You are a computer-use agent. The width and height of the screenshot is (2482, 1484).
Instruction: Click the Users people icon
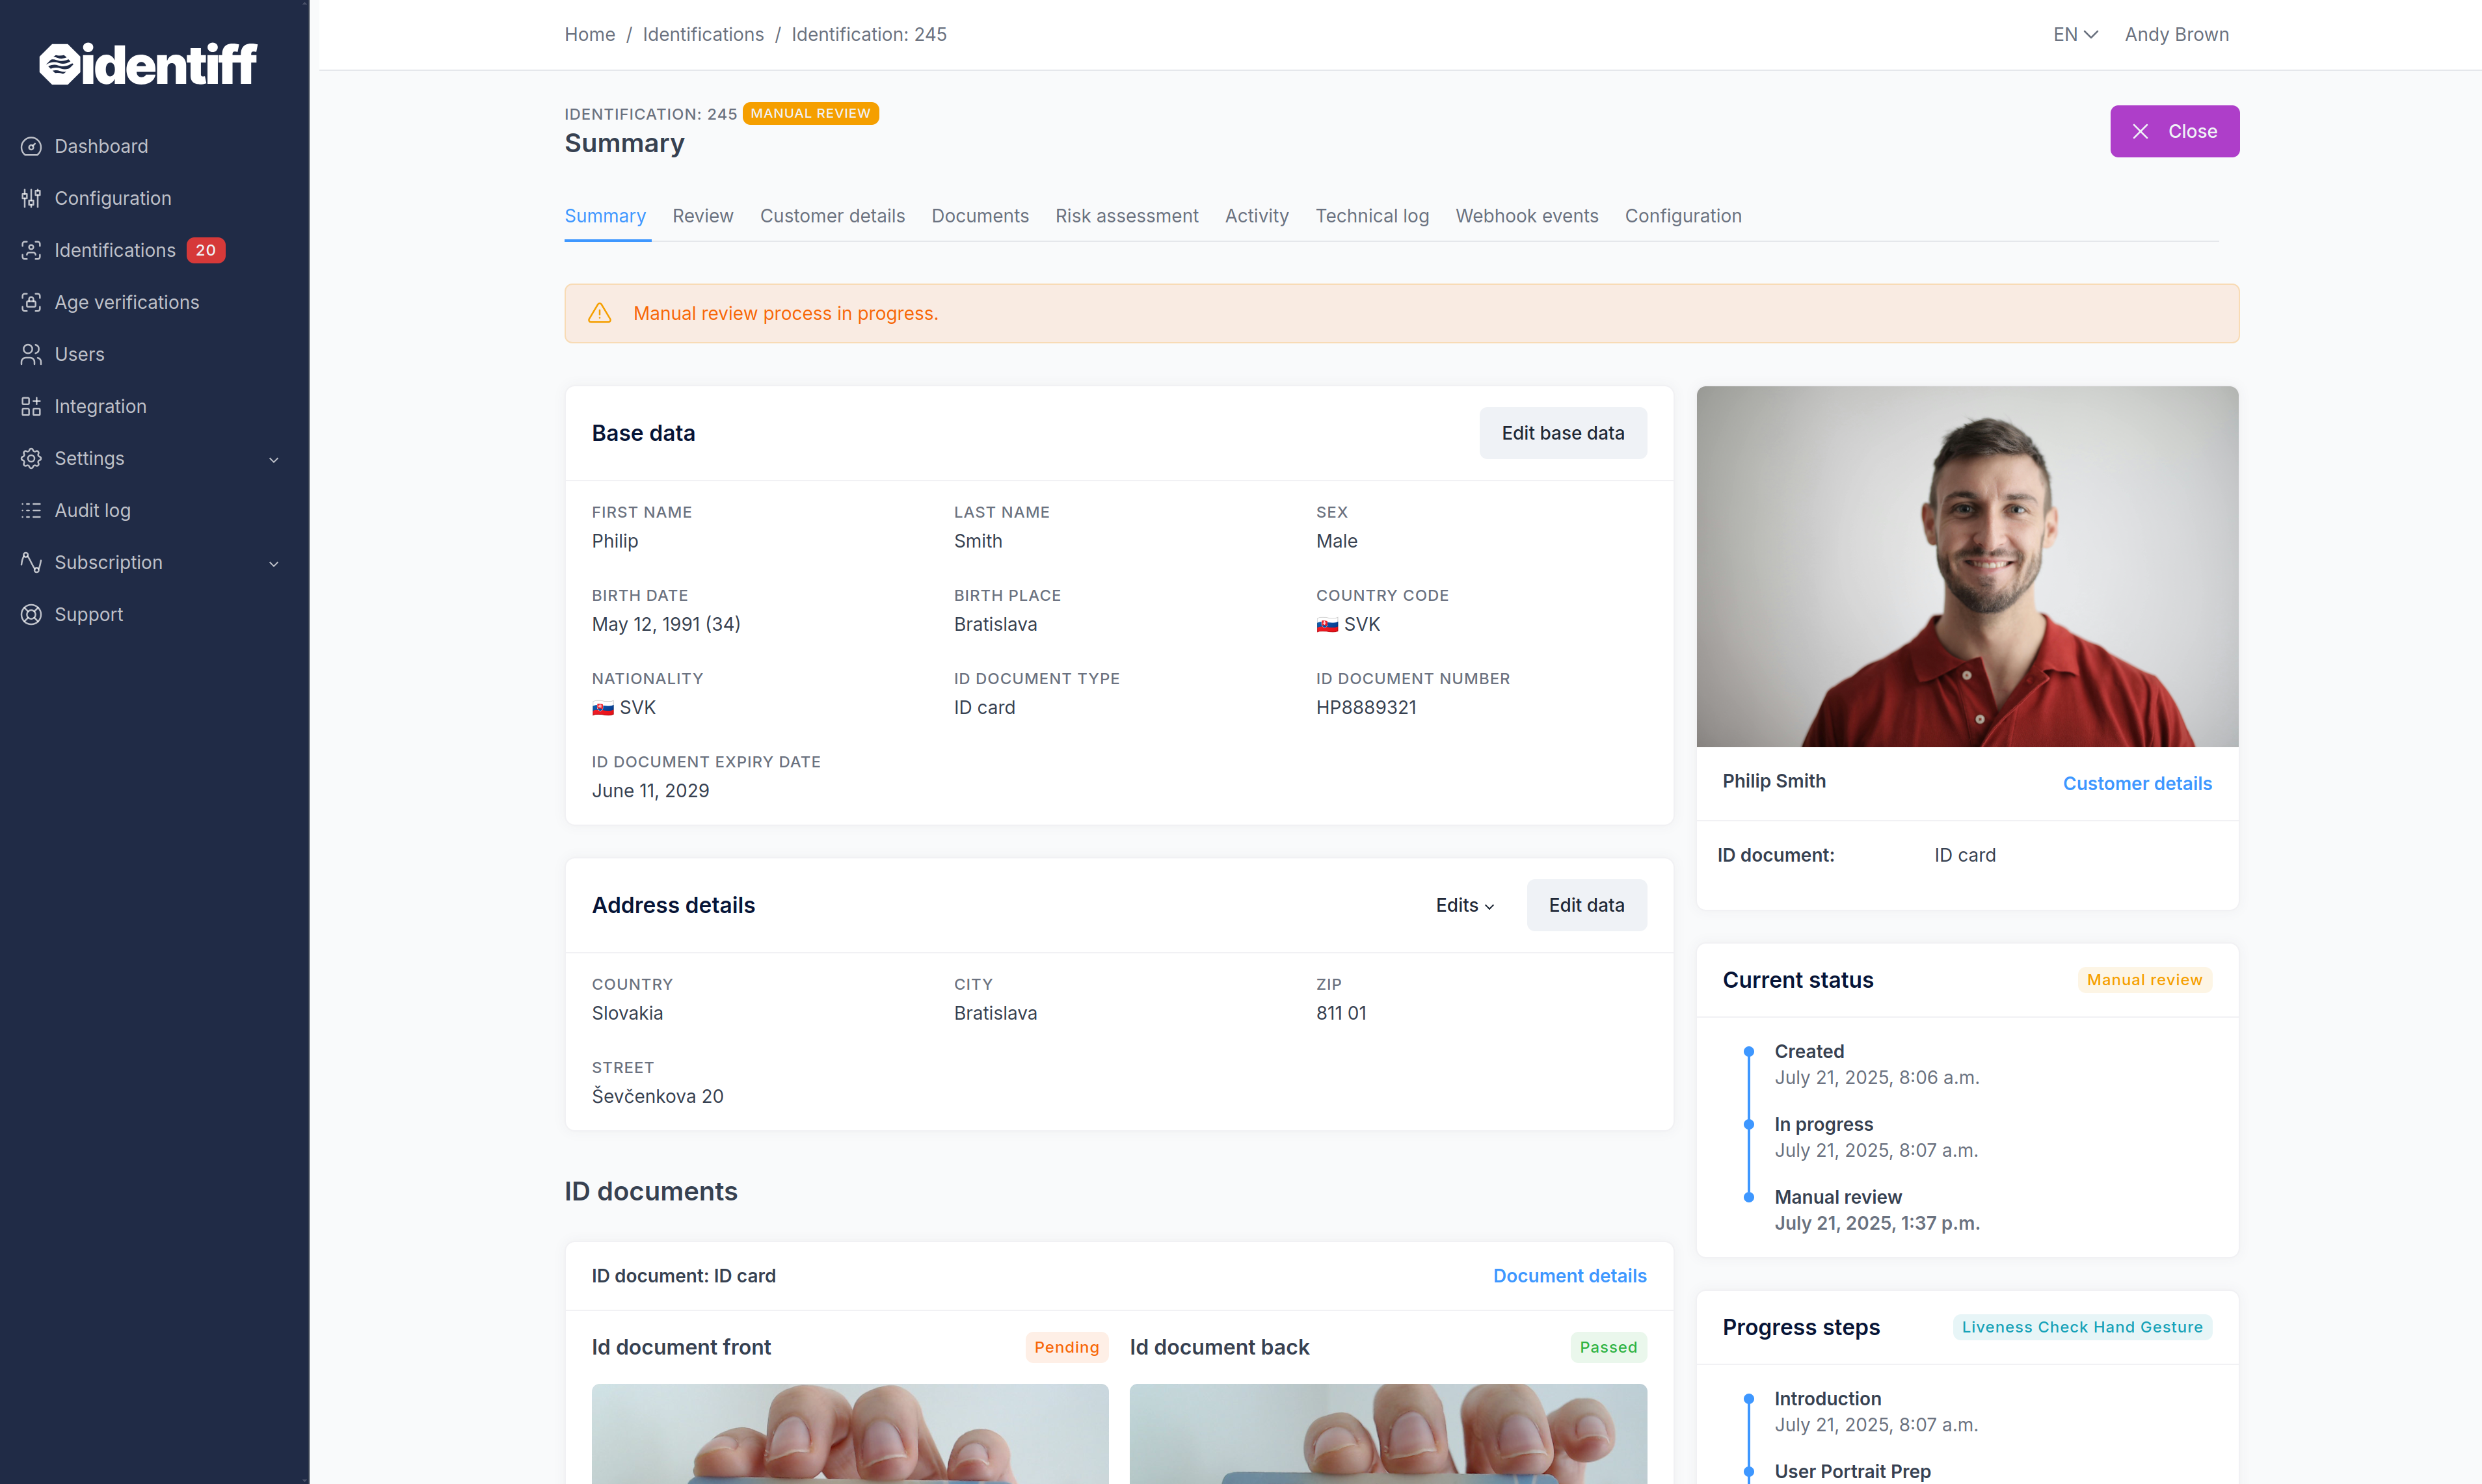click(x=31, y=354)
